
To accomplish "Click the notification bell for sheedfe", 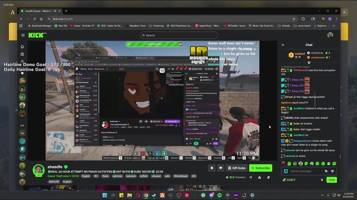I will (x=212, y=168).
